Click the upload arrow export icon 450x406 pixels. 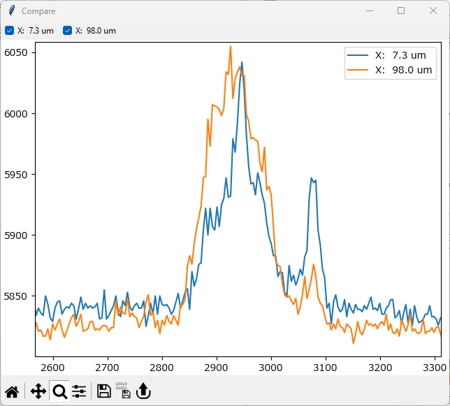143,391
